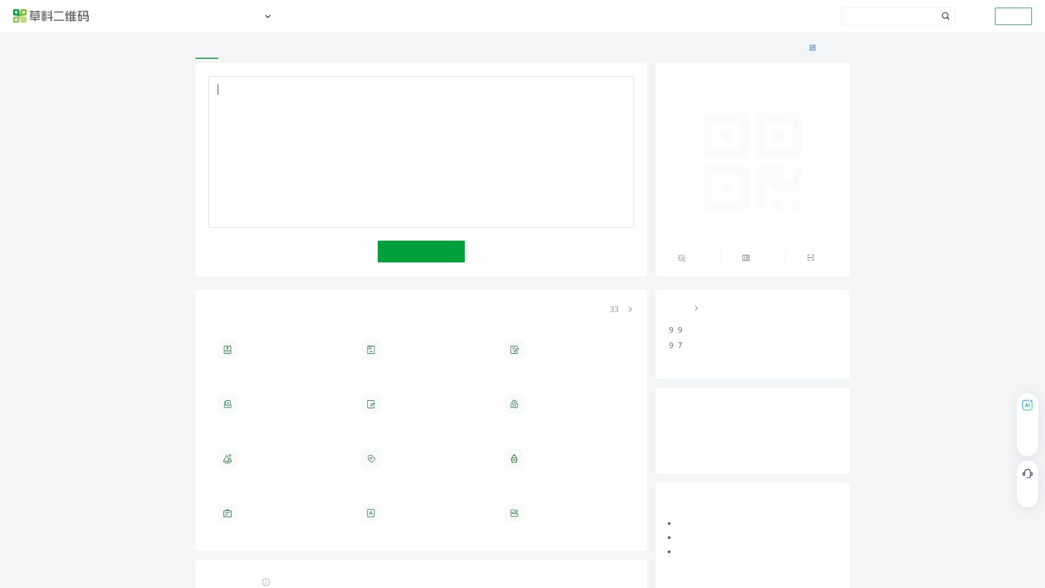
Task: Open the document swap-arrows template icon
Action: (x=371, y=404)
